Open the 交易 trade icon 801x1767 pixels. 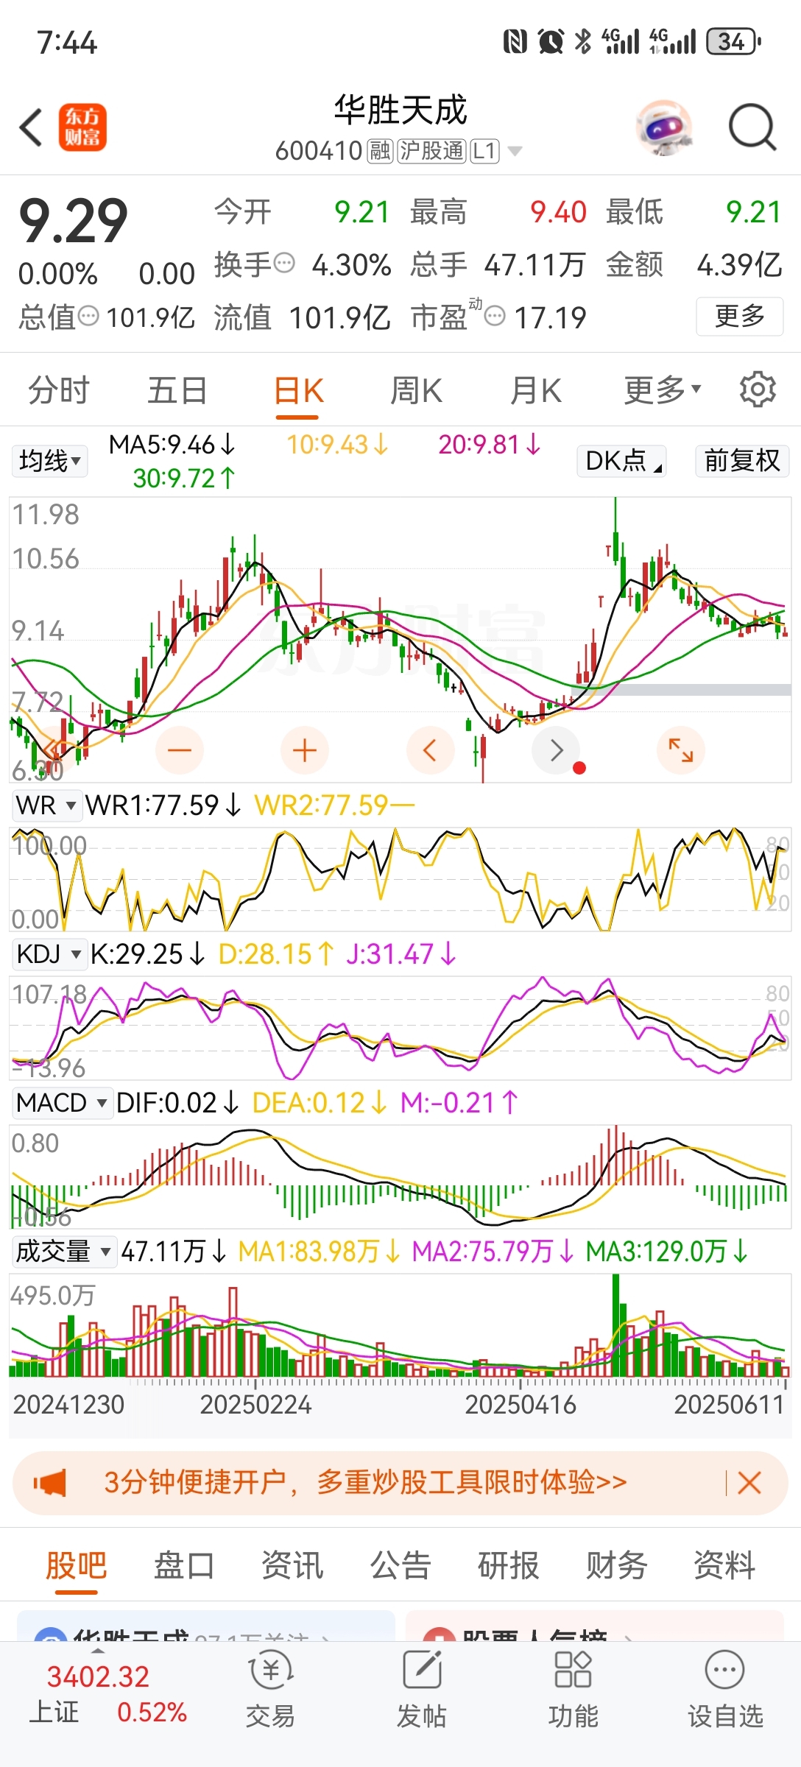tap(270, 1690)
